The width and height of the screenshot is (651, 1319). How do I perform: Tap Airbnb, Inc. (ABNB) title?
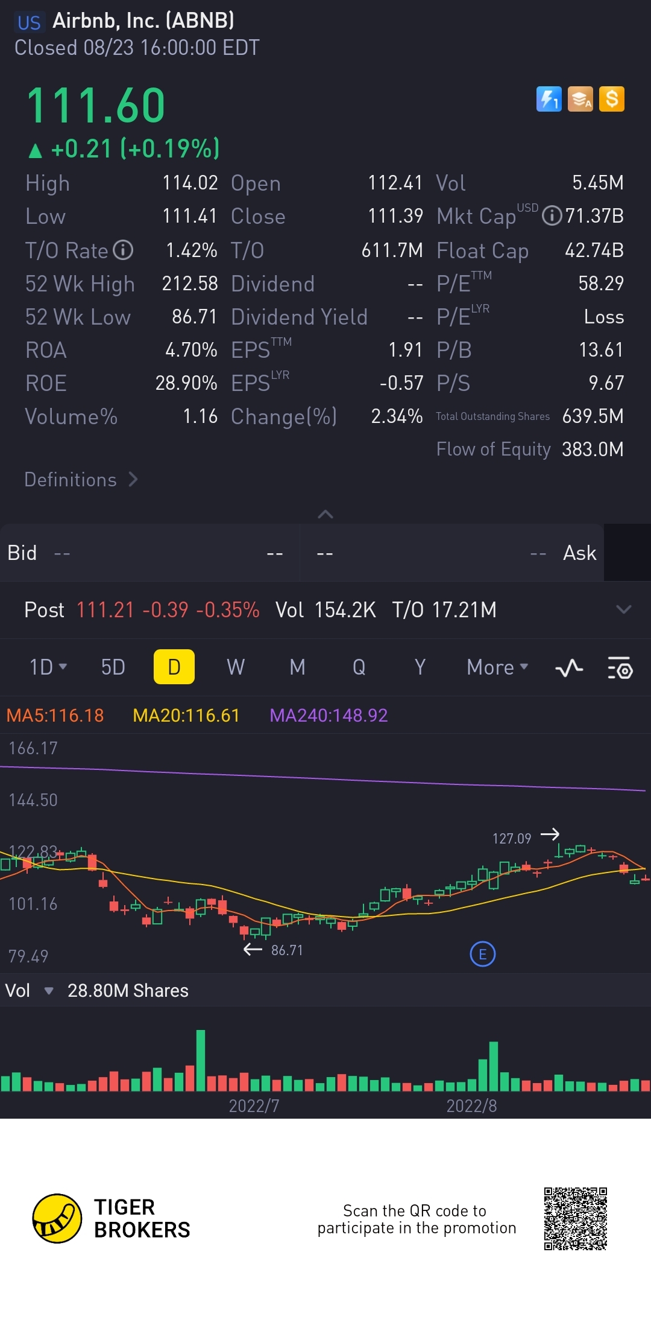click(143, 21)
